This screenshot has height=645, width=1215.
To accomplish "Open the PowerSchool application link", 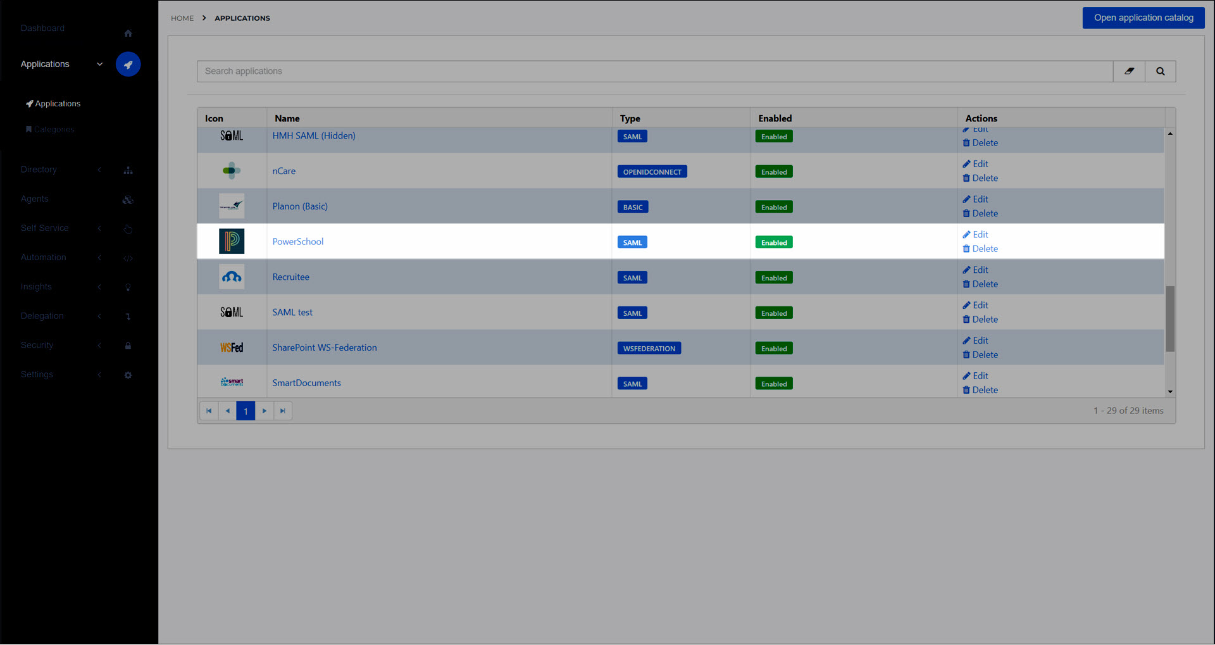I will (x=297, y=241).
